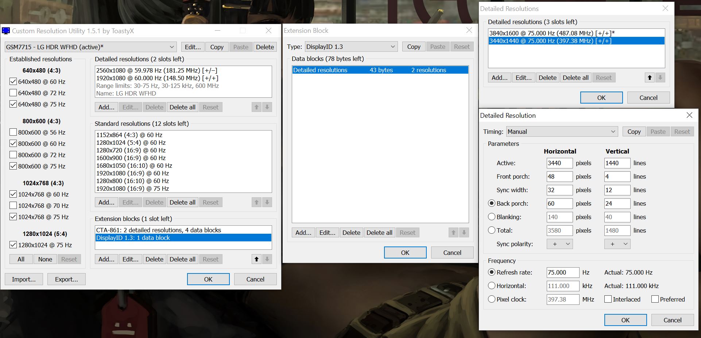Image resolution: width=701 pixels, height=338 pixels.
Task: Tick the Preferred checkbox
Action: [655, 299]
